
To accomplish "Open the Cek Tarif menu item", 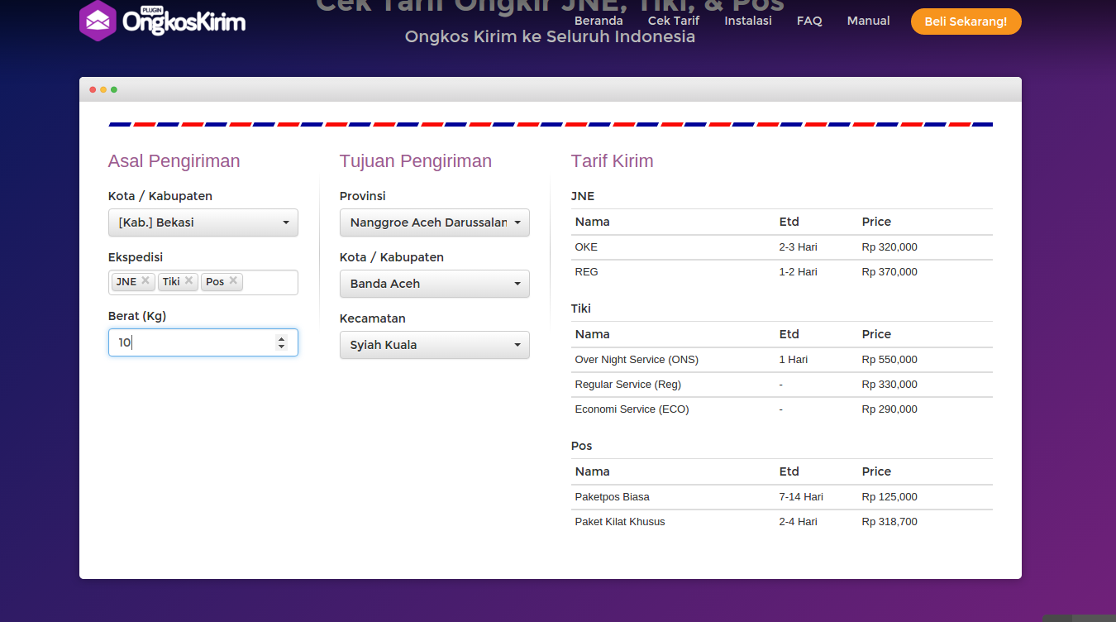I will point(674,21).
